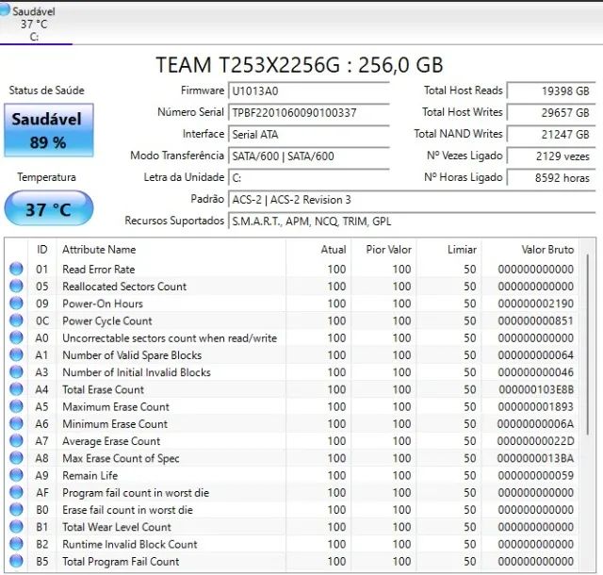Select the Saudável 37 °C drive C: tab
Screen dimensions: 603x575
point(35,24)
